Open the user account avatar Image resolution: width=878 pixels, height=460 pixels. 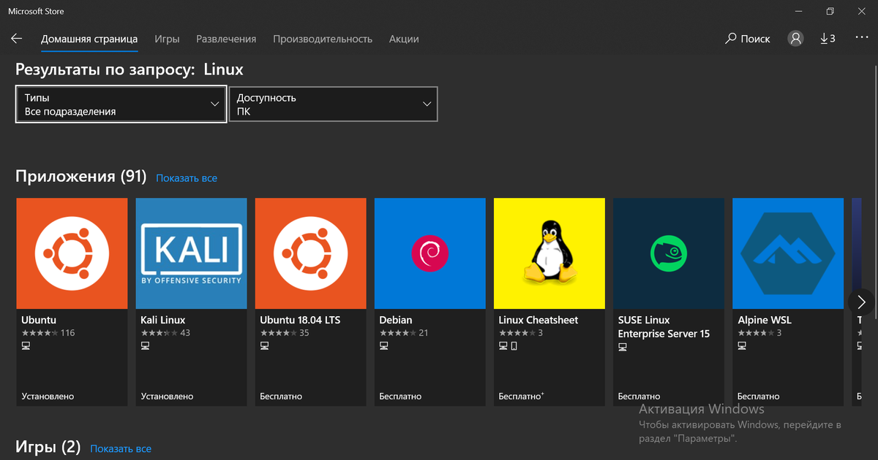[795, 39]
